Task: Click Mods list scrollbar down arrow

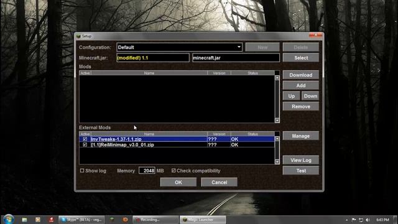Action: [277, 120]
